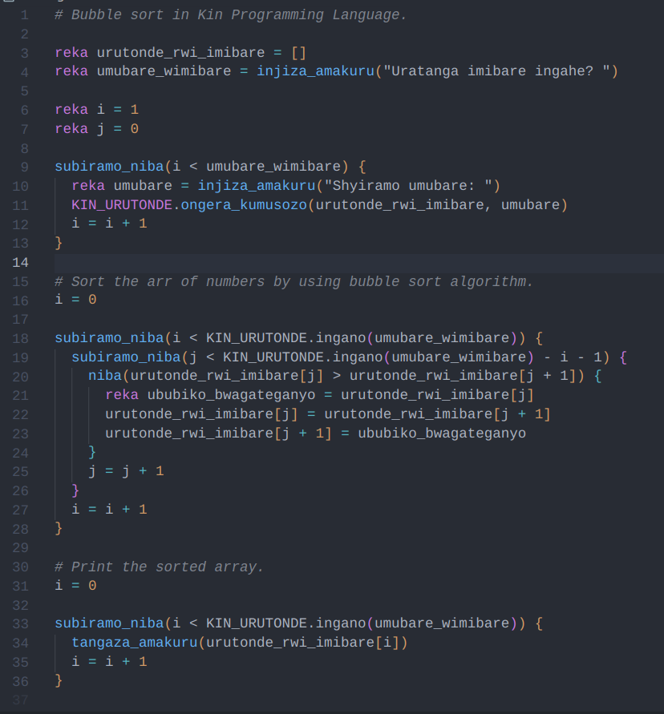Click subiramo_niba with j condition, line 19
Screen dimensions: 664x714
[x=126, y=357]
